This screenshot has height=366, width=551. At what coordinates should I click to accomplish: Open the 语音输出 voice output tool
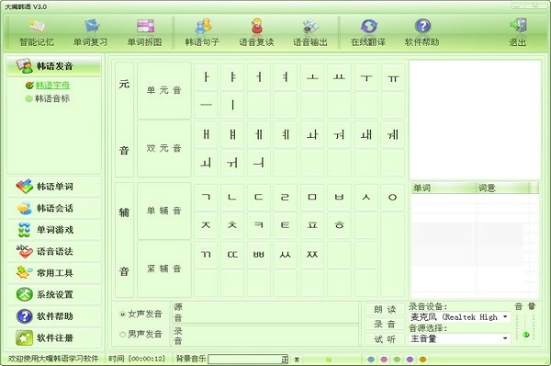[310, 32]
